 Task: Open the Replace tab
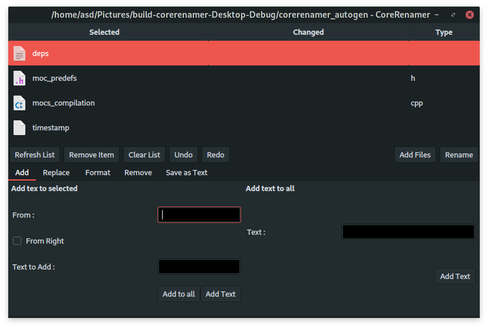click(x=57, y=173)
